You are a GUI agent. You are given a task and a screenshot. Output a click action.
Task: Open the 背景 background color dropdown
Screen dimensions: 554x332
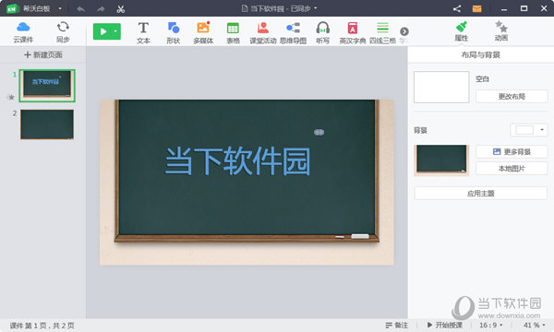point(529,130)
